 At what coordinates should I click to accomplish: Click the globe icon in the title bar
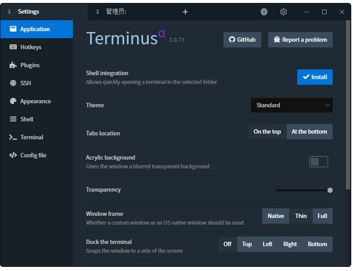click(264, 12)
